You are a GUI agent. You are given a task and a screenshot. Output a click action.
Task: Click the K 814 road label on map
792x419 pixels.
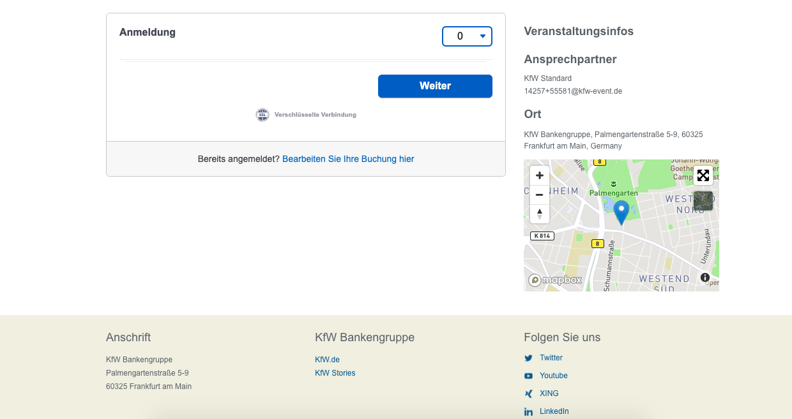coord(542,236)
